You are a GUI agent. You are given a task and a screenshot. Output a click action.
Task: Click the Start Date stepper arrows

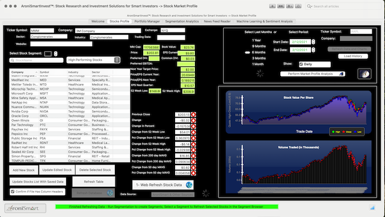[313, 42]
